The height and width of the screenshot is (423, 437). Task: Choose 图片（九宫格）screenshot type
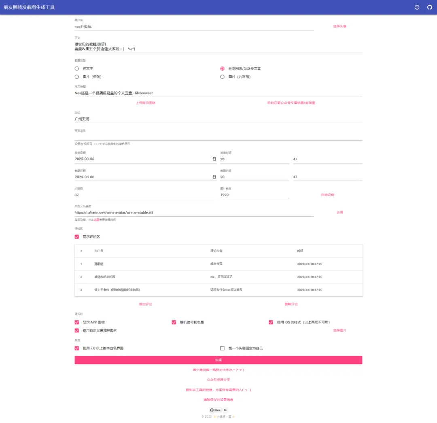pos(222,77)
